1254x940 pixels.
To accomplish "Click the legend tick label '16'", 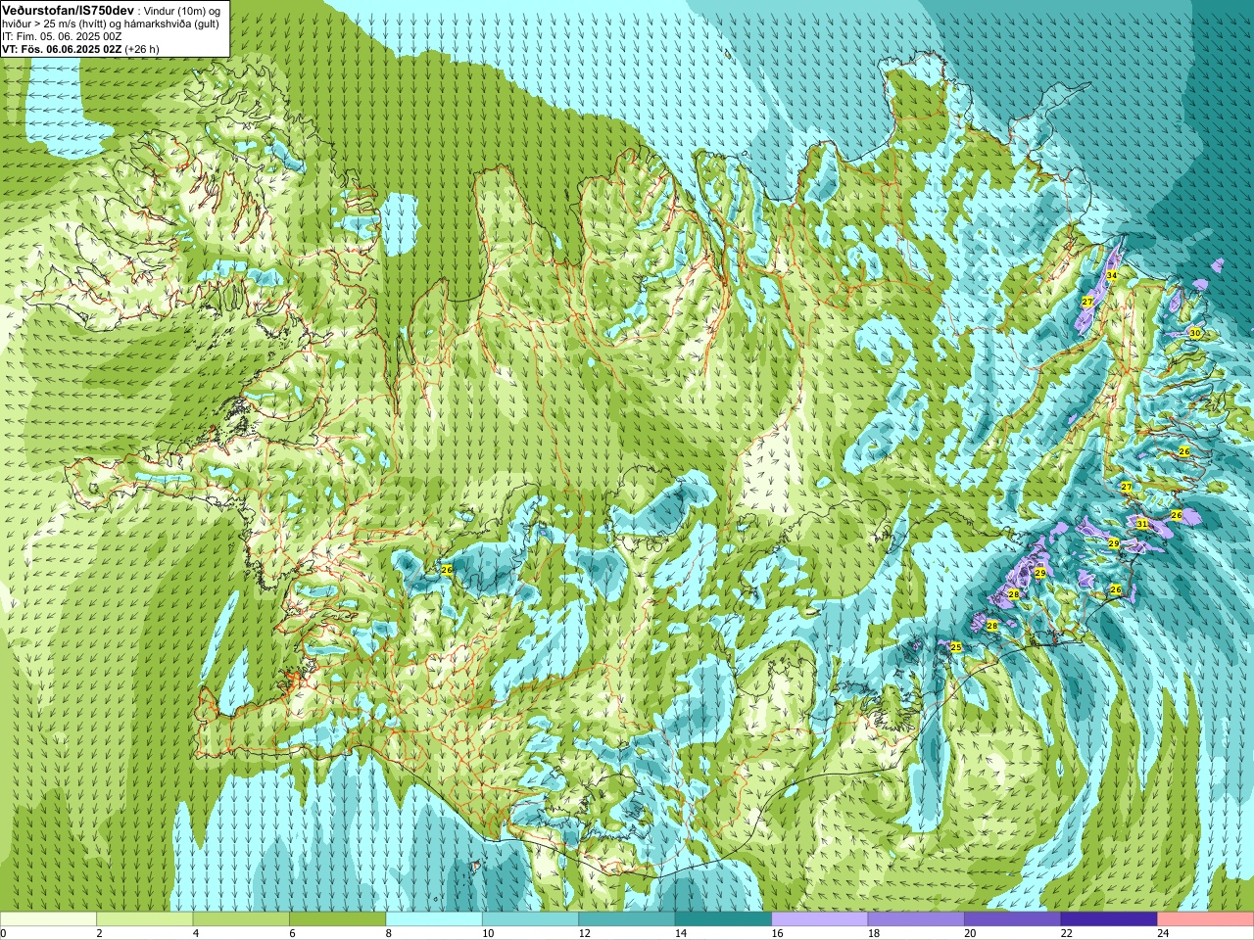I will [x=777, y=933].
